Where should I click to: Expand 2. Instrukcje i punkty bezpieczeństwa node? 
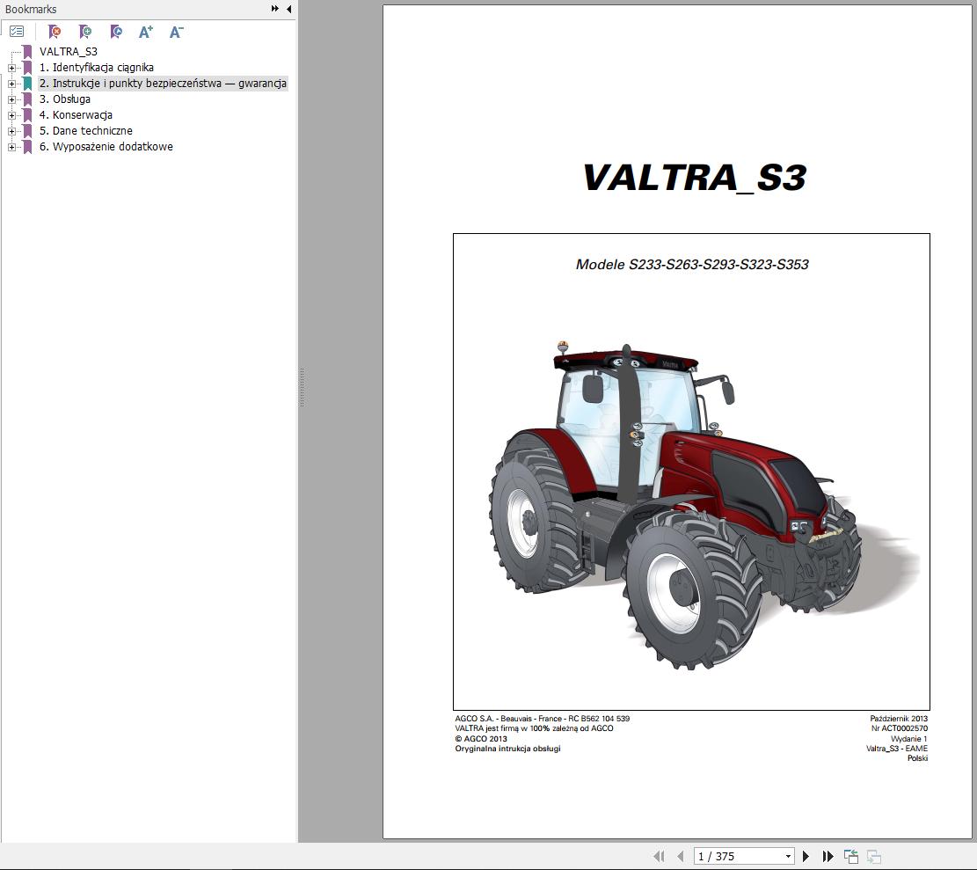pyautogui.click(x=11, y=84)
